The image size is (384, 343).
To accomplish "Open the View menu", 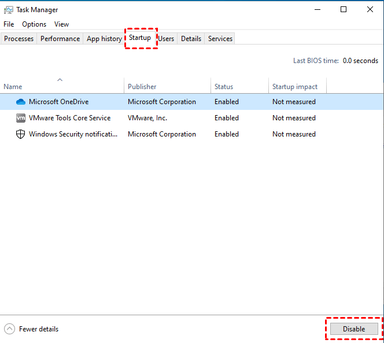I will [x=61, y=24].
